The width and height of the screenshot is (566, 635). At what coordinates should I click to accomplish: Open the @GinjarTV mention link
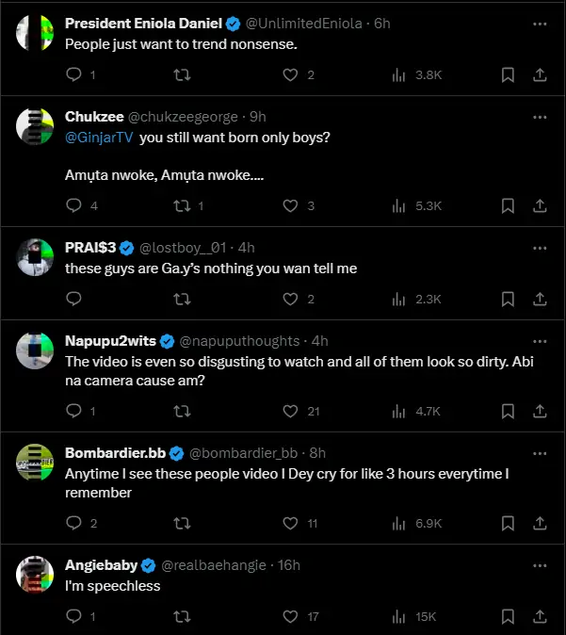point(99,138)
